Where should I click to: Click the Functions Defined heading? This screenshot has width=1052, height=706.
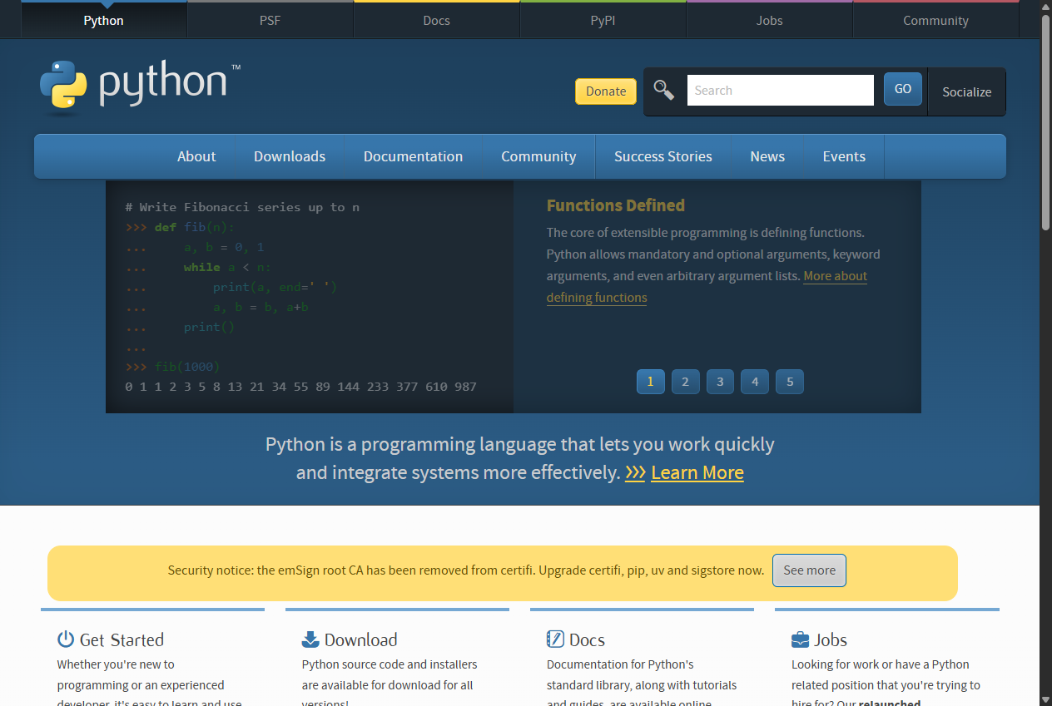coord(616,205)
